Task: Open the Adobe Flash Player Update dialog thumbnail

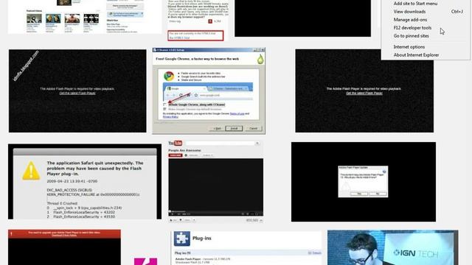Action: coord(364,182)
